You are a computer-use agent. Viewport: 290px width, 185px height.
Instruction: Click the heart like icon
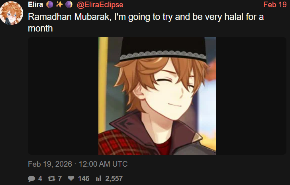(71, 178)
